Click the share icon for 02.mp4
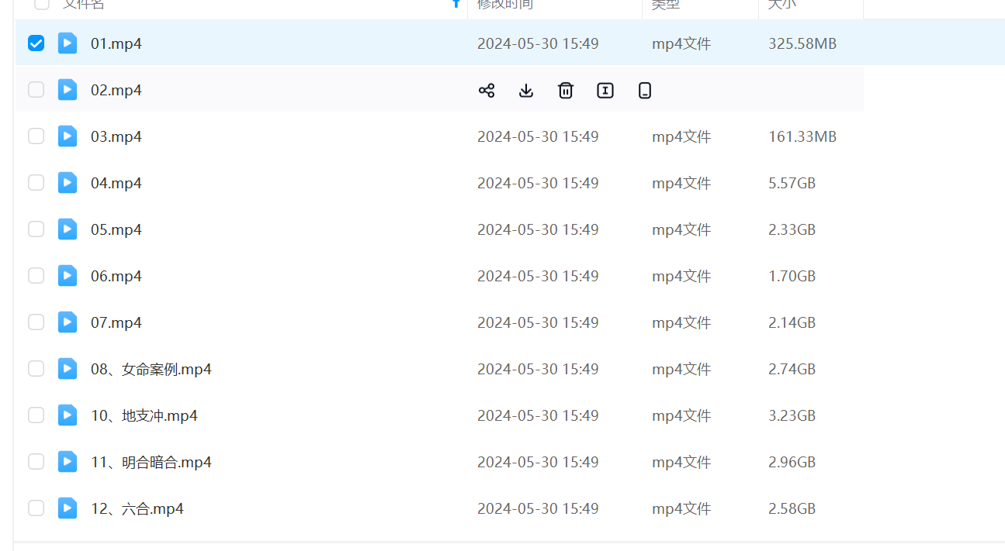The width and height of the screenshot is (1005, 551). tap(487, 91)
